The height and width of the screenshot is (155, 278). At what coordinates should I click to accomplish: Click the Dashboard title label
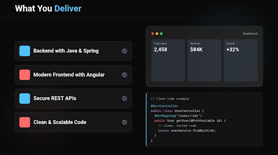tap(250, 33)
